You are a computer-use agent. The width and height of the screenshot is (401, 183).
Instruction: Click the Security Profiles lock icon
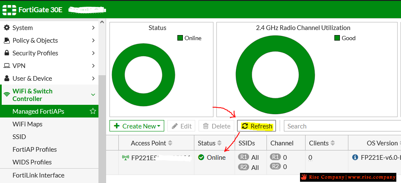tap(7, 53)
